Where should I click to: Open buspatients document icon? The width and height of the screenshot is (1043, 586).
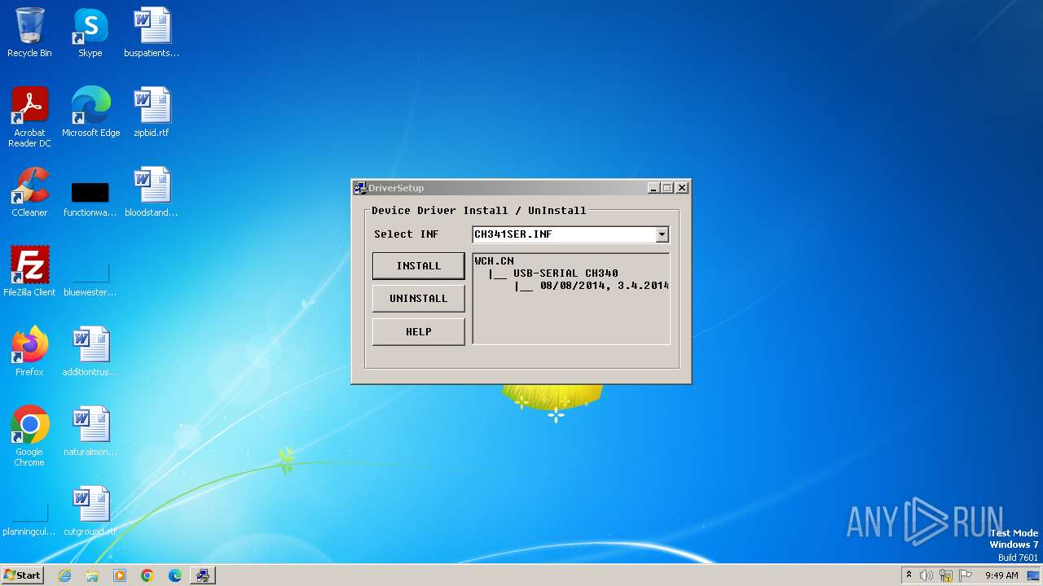tap(152, 33)
